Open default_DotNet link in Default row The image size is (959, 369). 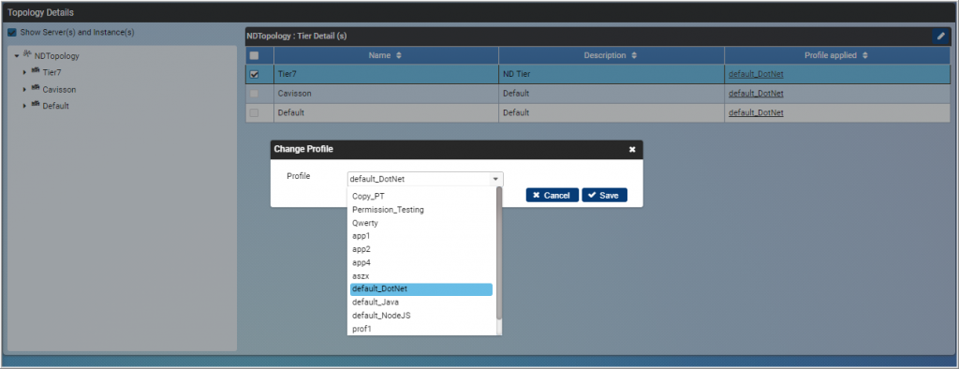pyautogui.click(x=756, y=112)
